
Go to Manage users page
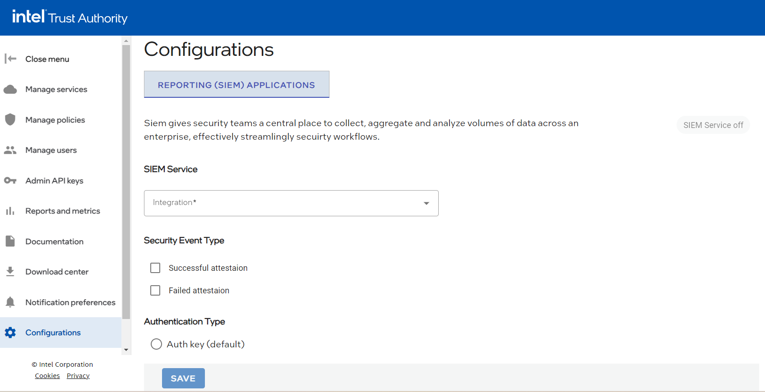coord(60,150)
